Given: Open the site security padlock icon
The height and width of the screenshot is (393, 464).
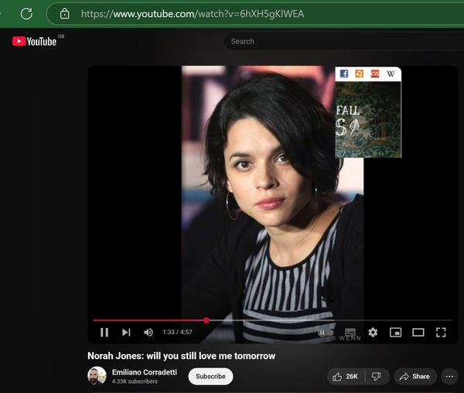Looking at the screenshot, I should (64, 14).
